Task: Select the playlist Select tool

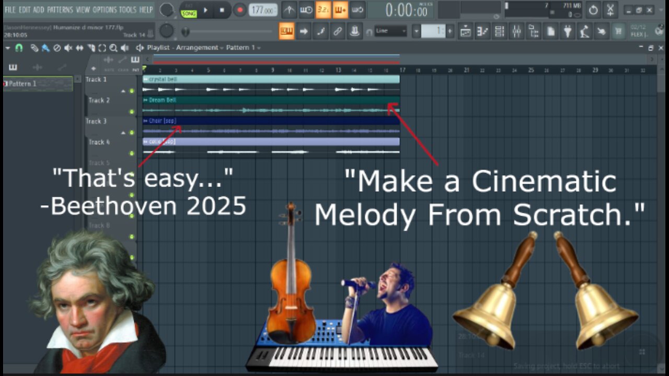Action: [x=102, y=48]
